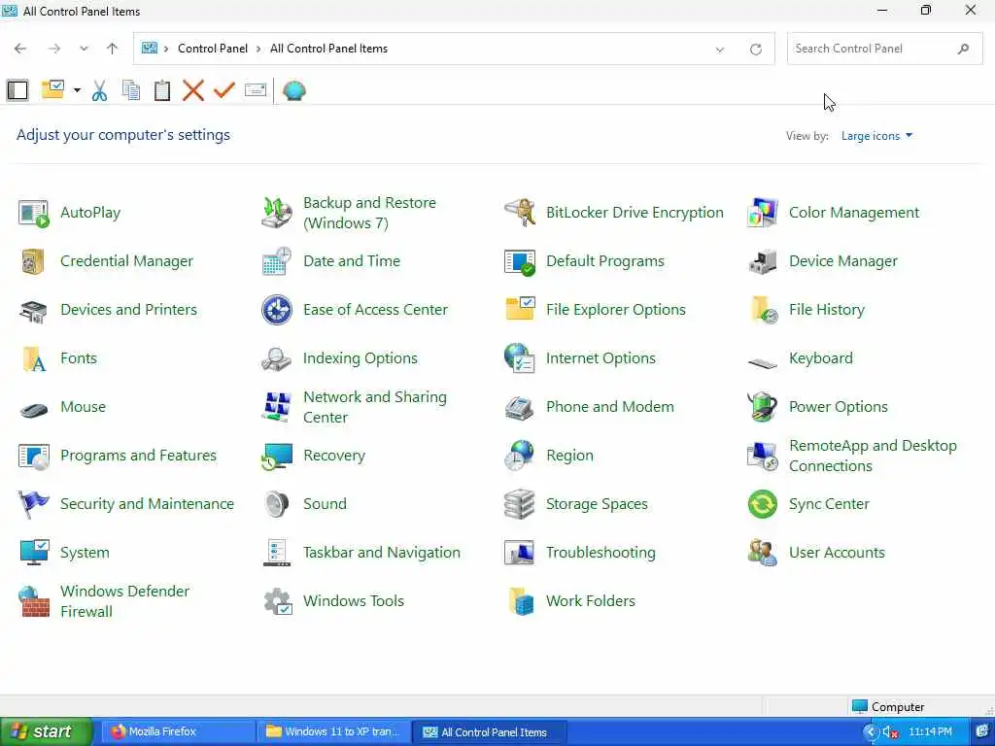
Task: Click the Copy toolbar icon
Action: (x=131, y=90)
